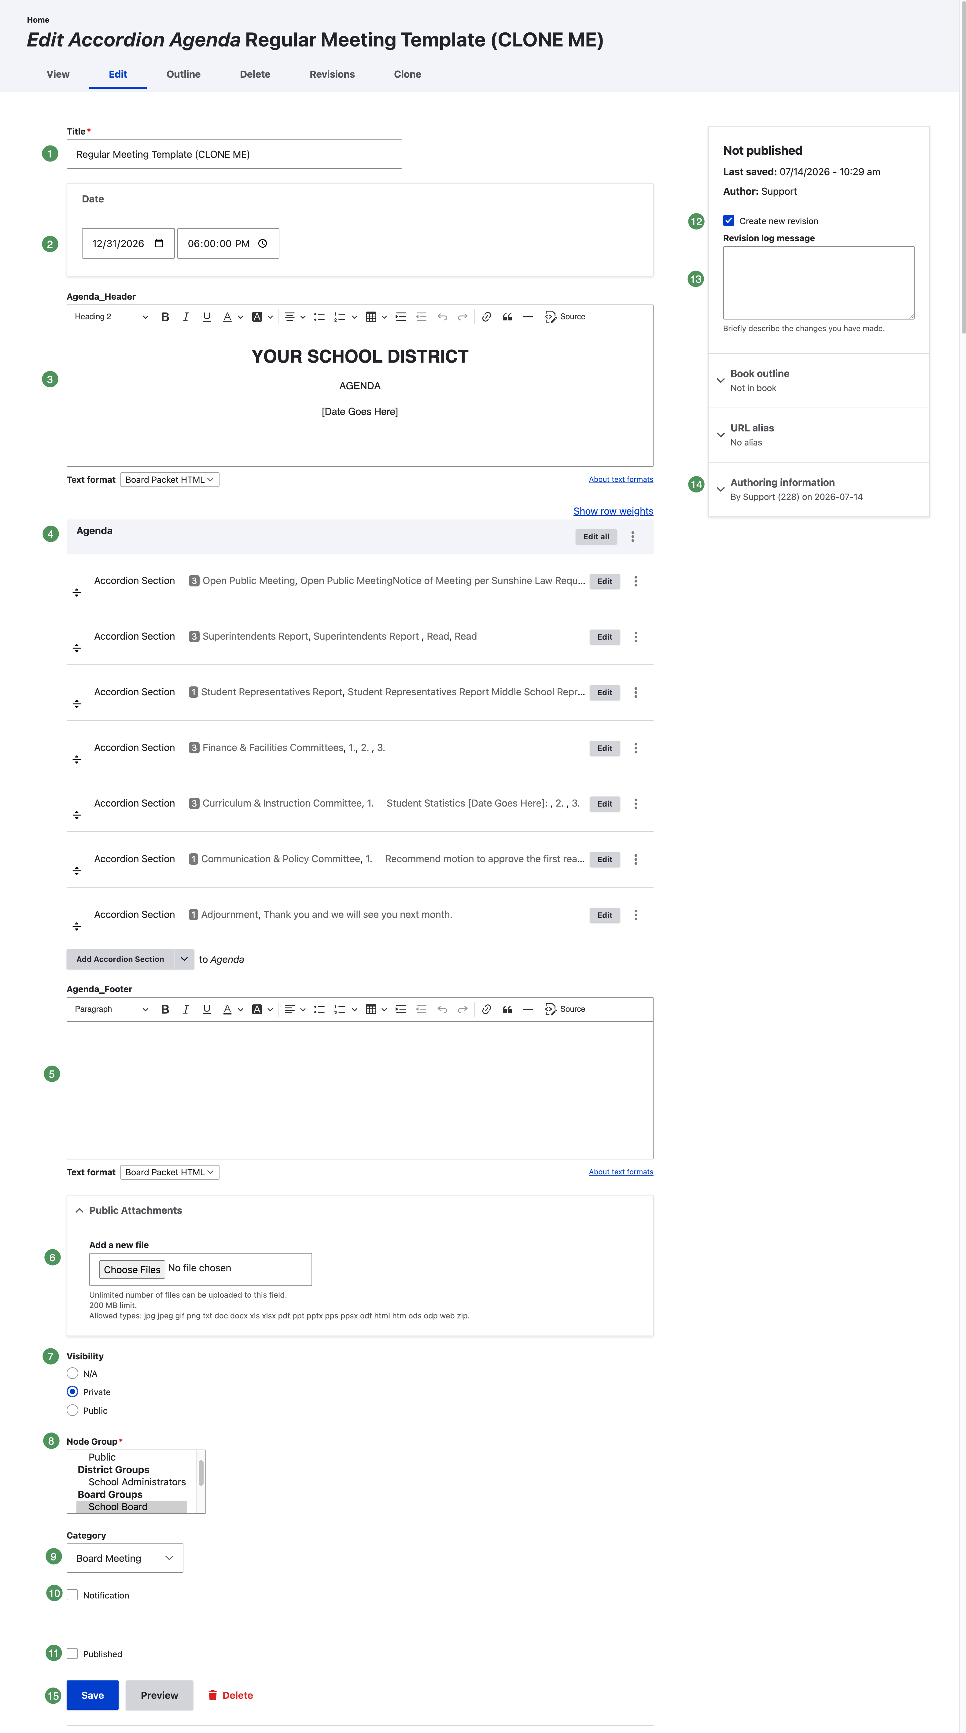
Task: Switch to the Outline tab
Action: click(184, 74)
